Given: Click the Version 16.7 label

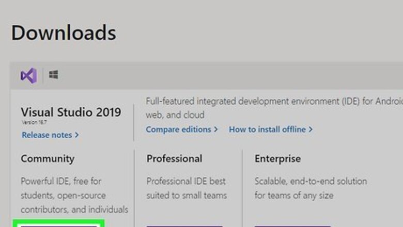Looking at the screenshot, I should click(34, 122).
